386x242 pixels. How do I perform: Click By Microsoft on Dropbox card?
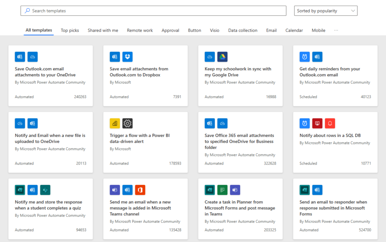120,82
